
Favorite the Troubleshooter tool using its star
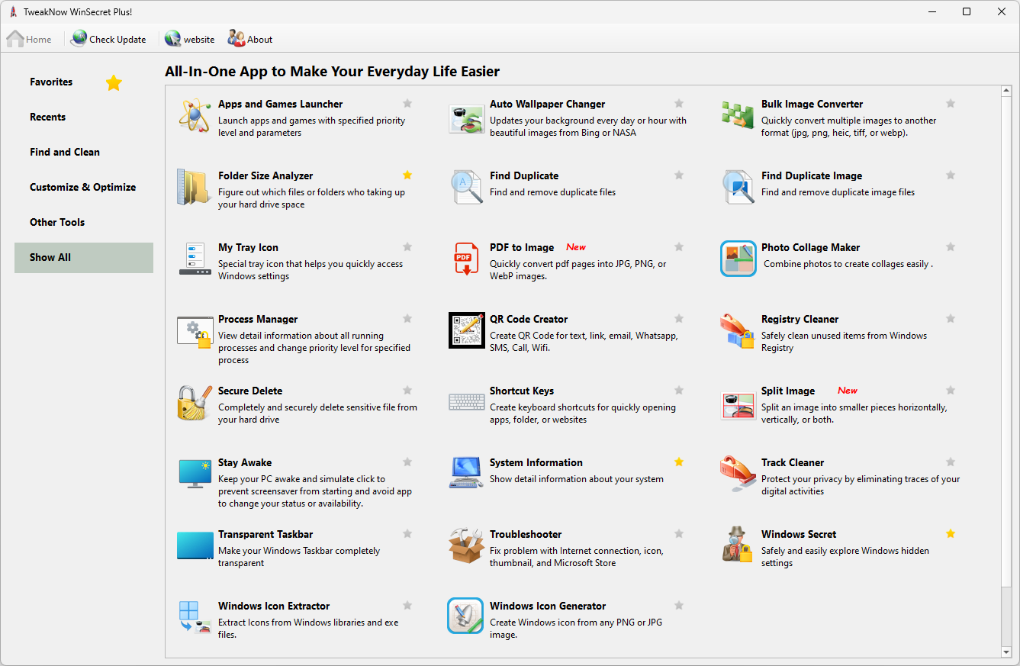679,534
